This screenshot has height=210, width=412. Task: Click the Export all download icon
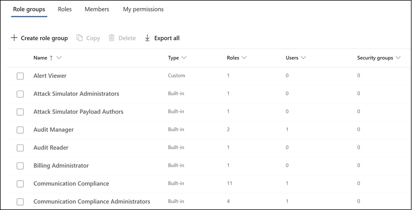(x=147, y=38)
